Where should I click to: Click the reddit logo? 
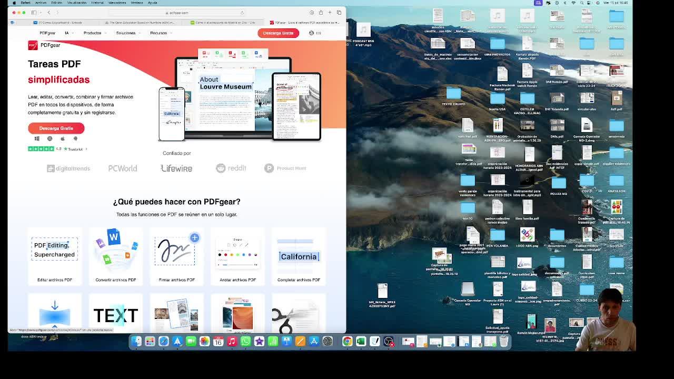click(x=231, y=168)
